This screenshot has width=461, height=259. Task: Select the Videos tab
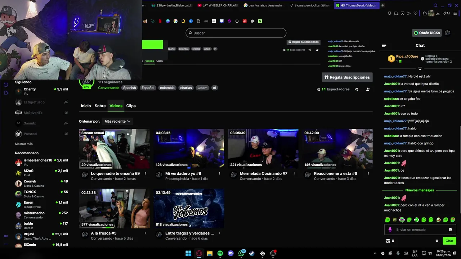coord(116,106)
